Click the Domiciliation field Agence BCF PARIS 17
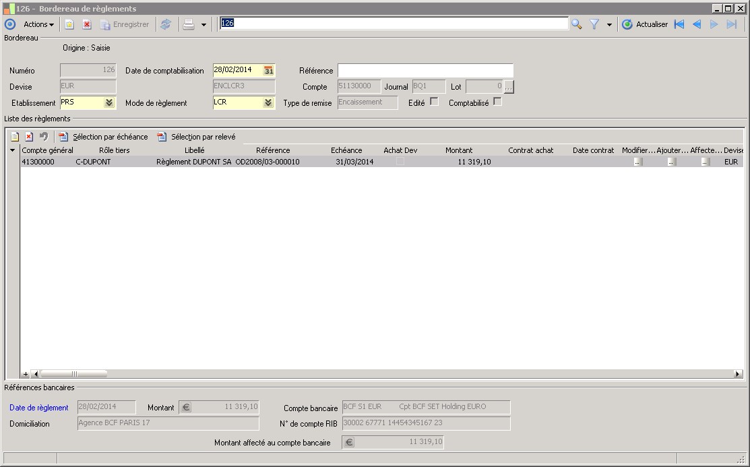The width and height of the screenshot is (750, 467). tap(168, 423)
